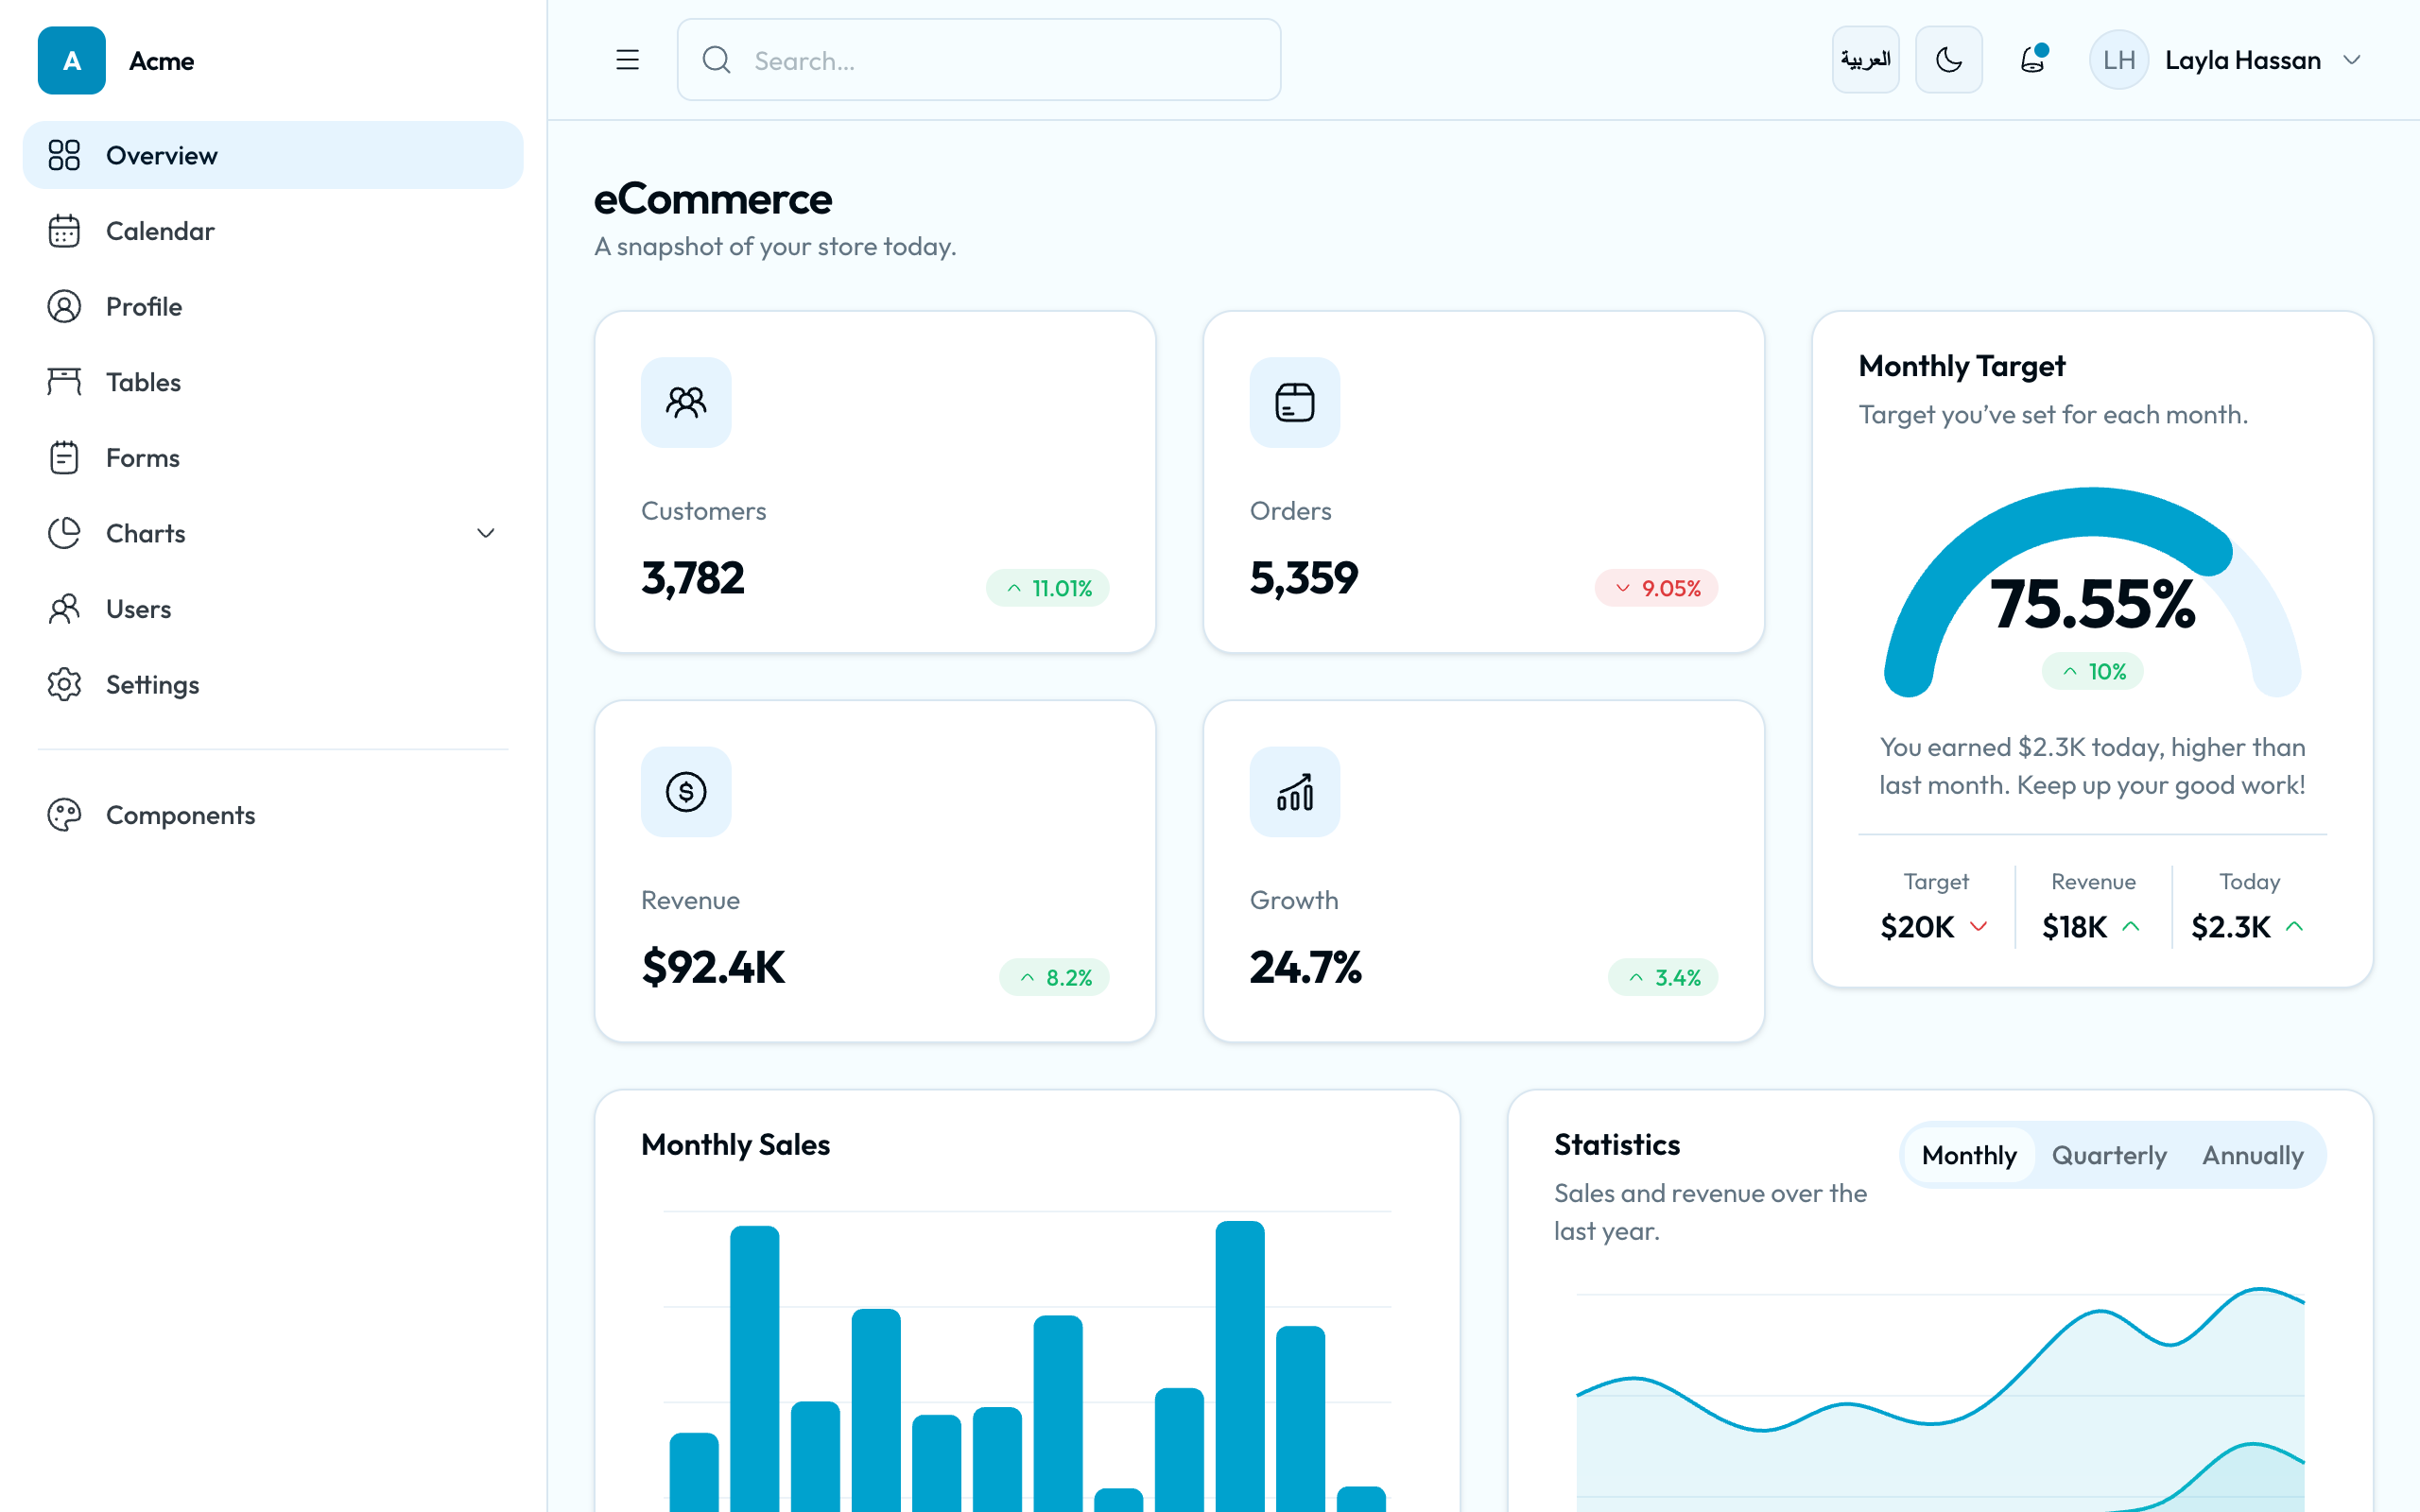Viewport: 2420px width, 1512px height.
Task: Click the Statistics line chart area
Action: (x=1940, y=1400)
